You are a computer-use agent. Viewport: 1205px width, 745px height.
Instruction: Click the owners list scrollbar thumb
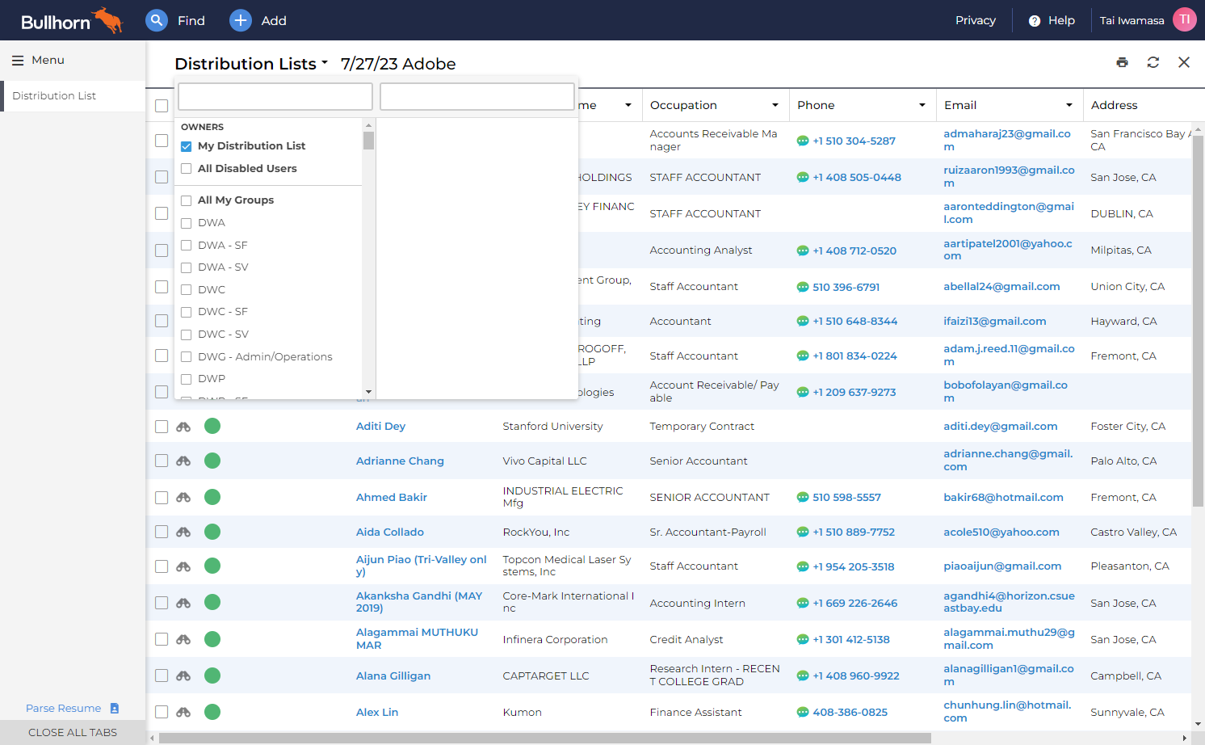368,141
